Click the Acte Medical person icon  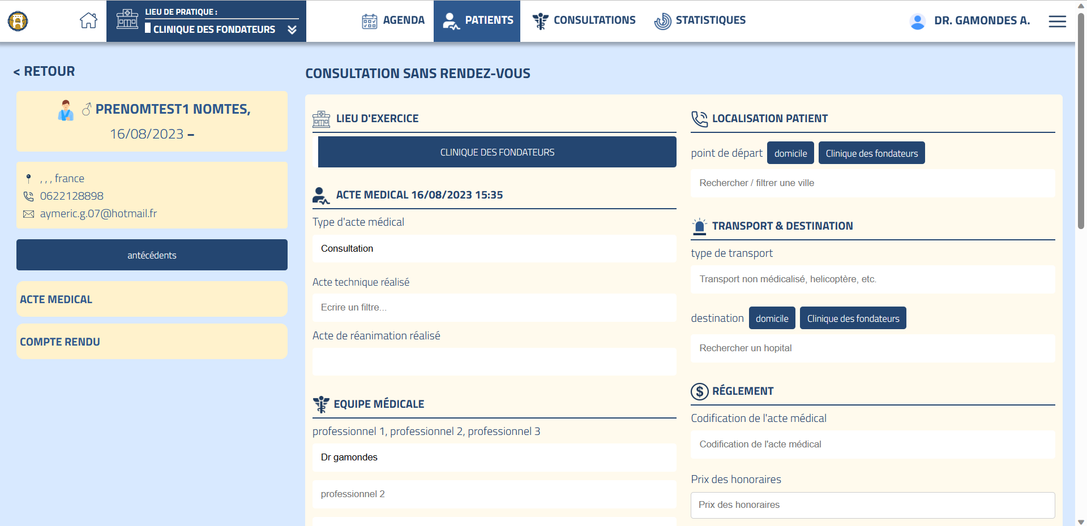[321, 195]
